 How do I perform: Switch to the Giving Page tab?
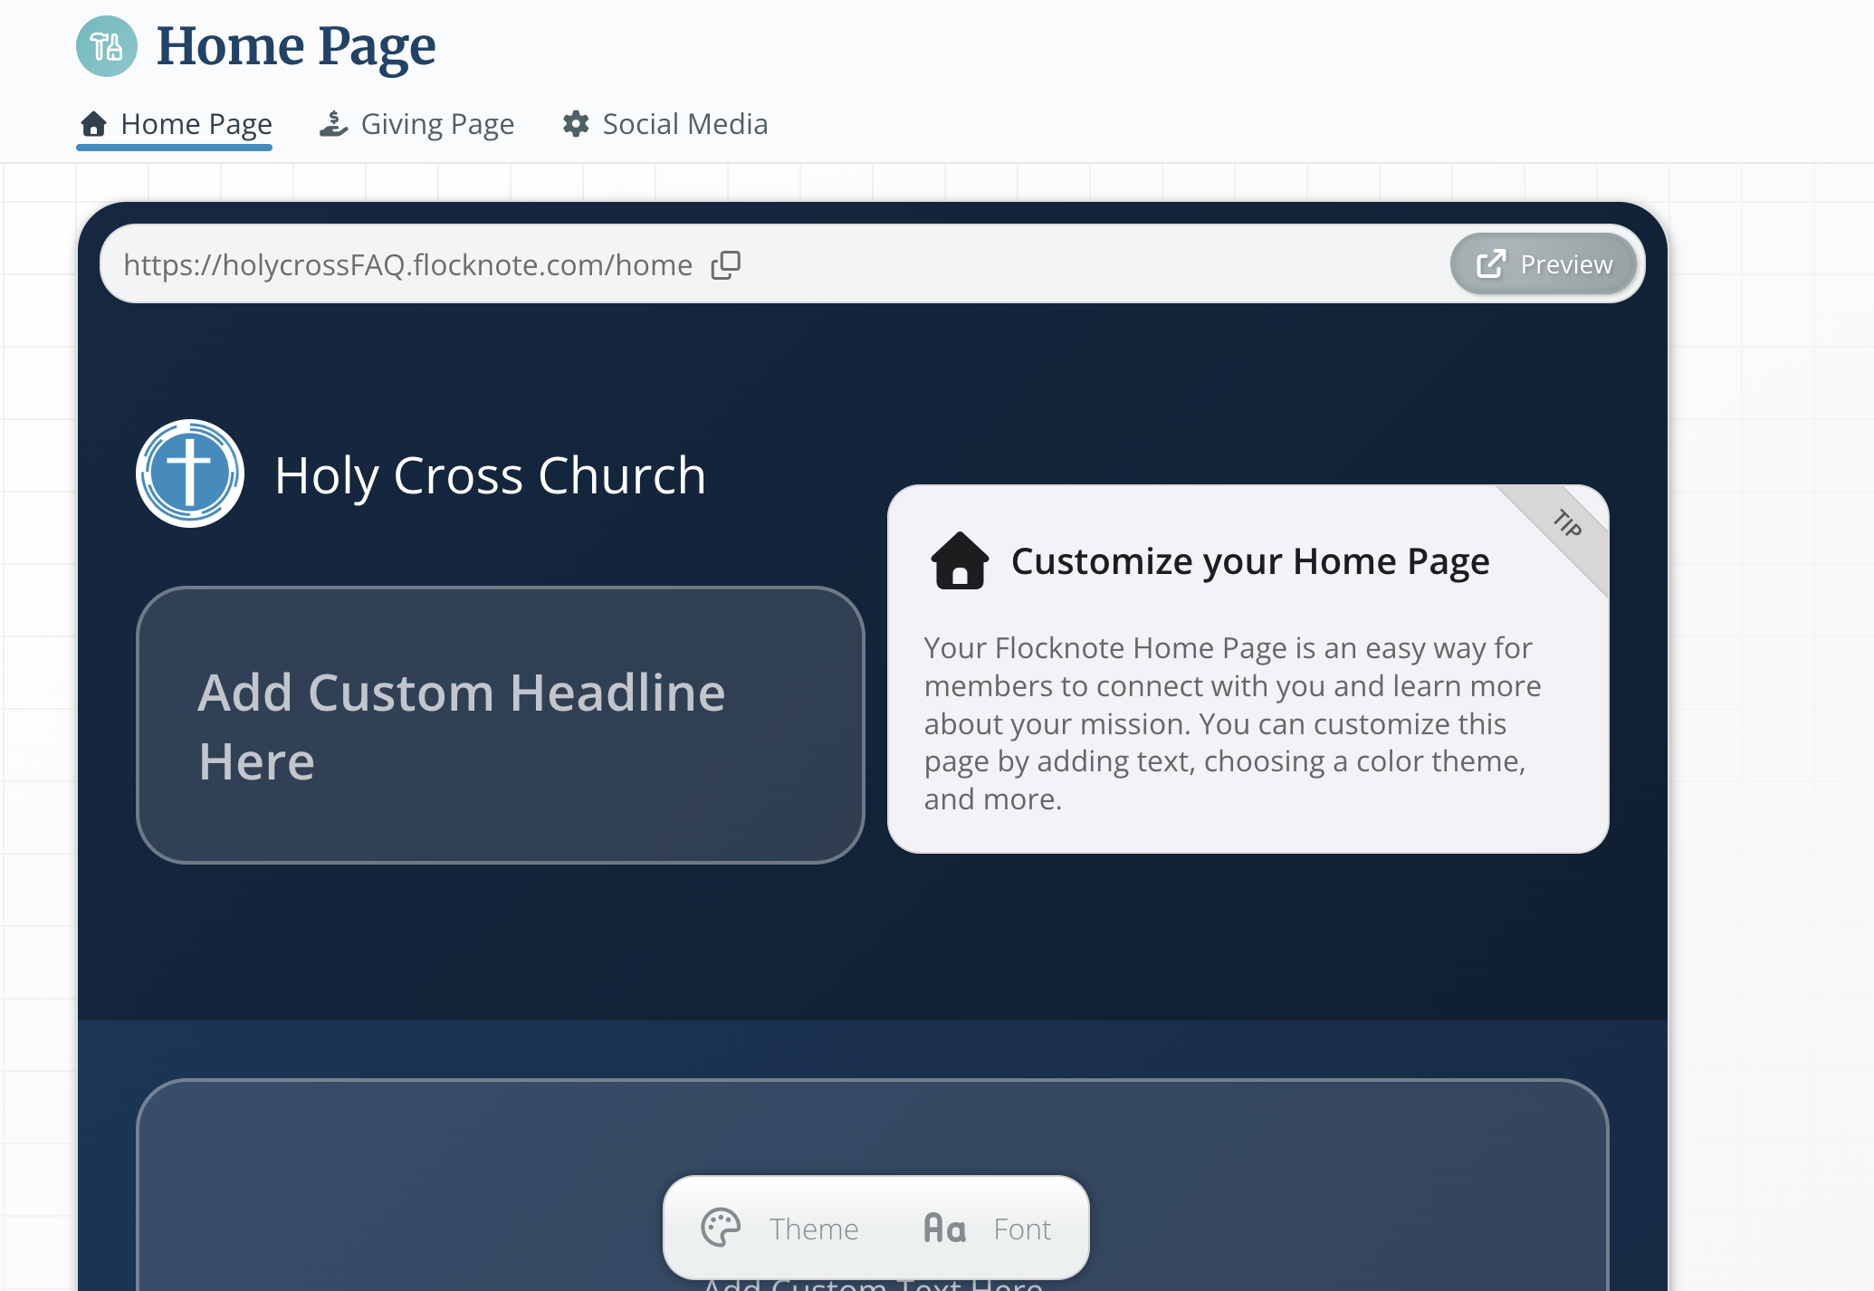pyautogui.click(x=437, y=124)
